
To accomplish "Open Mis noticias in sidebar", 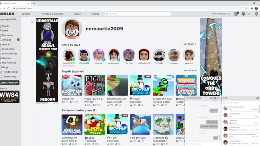I will tap(9, 63).
